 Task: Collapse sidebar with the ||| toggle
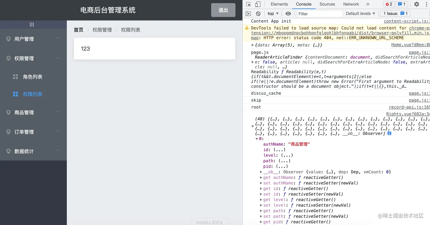click(x=32, y=24)
